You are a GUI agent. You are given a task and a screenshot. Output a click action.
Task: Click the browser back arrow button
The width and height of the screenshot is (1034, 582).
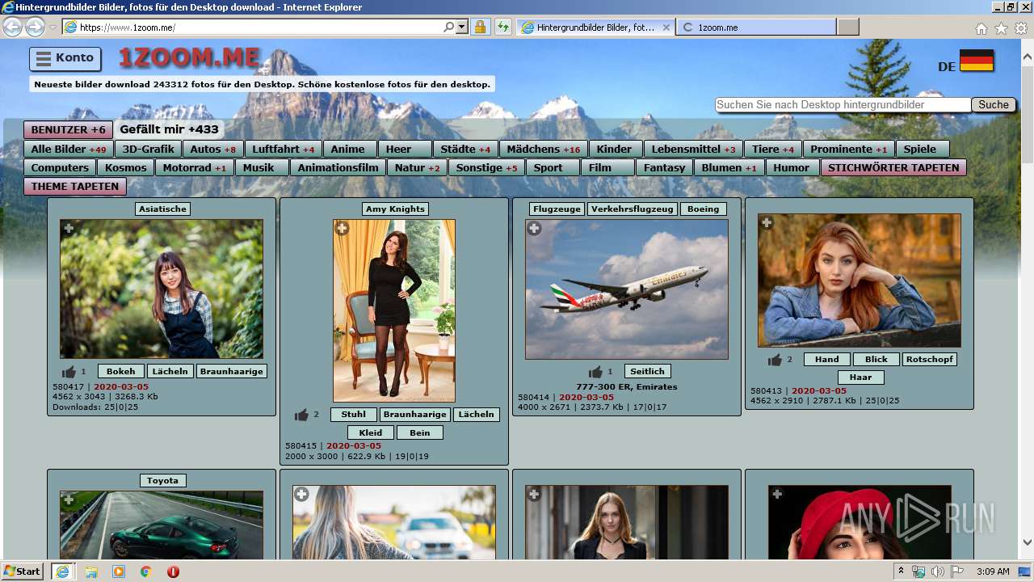click(12, 27)
